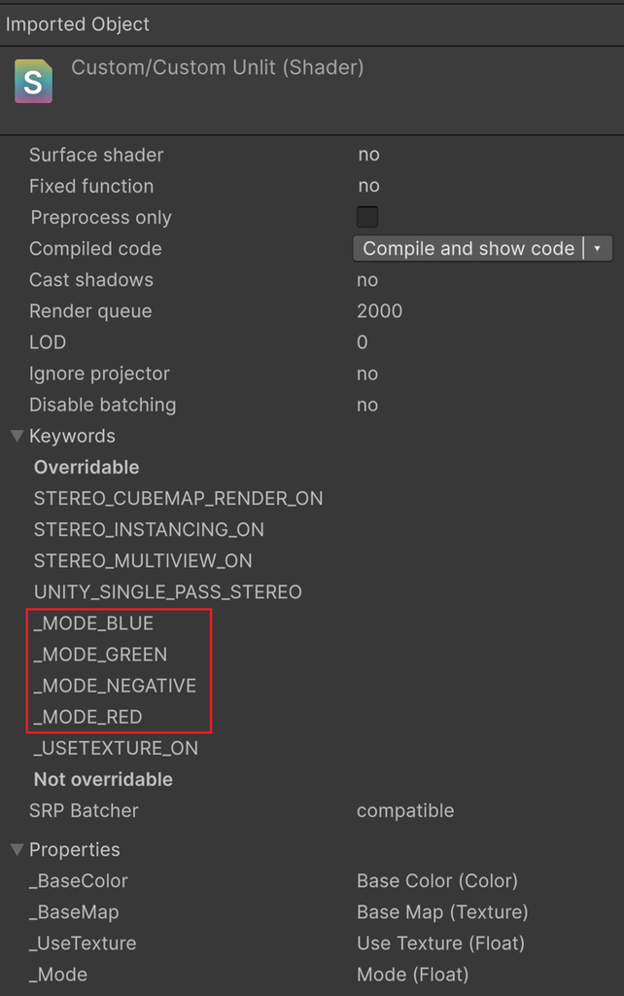This screenshot has height=996, width=624.
Task: Collapse the Keywords section
Action: 16,436
